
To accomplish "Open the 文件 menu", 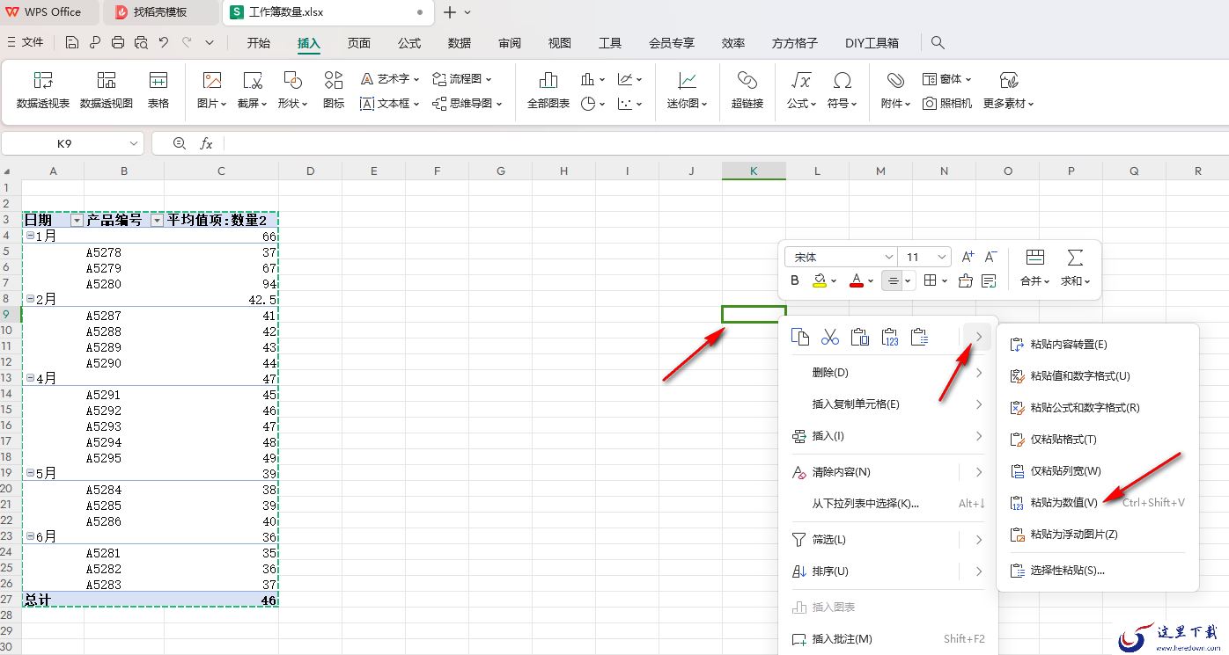I will tap(25, 42).
